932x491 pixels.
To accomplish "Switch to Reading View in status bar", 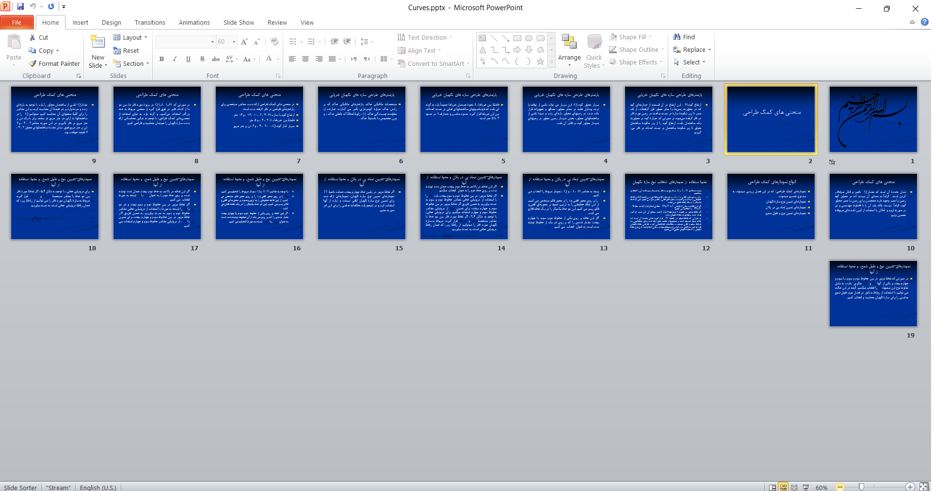I will pyautogui.click(x=794, y=487).
